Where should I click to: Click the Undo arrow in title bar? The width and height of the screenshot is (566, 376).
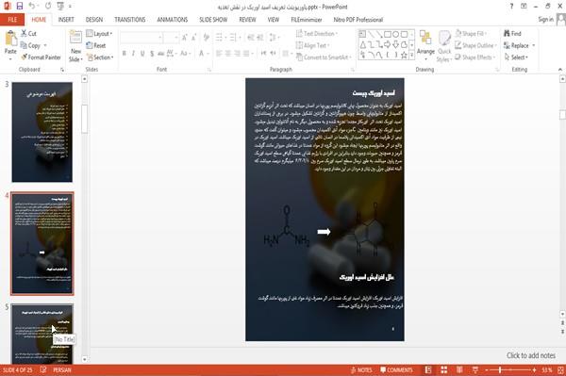(32, 6)
